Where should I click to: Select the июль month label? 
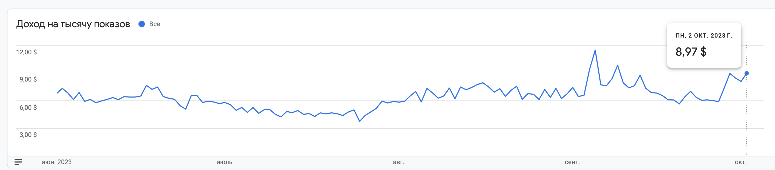click(224, 162)
